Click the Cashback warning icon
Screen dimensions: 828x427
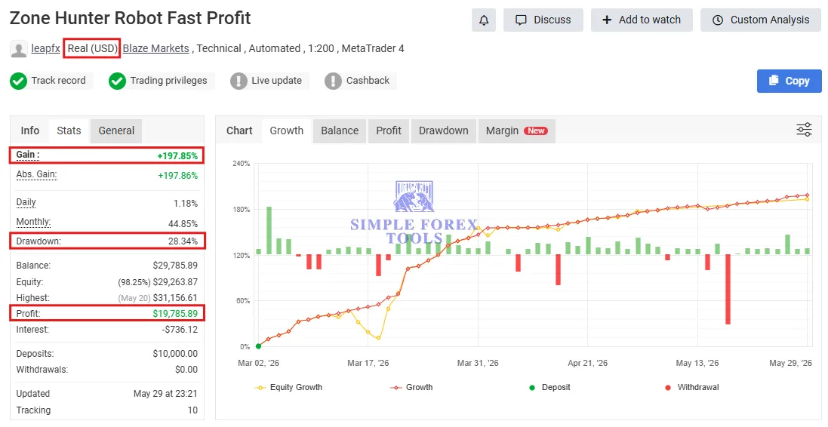(333, 81)
